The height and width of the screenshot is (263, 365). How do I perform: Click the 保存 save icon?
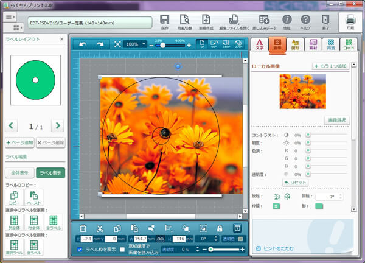click(x=164, y=22)
